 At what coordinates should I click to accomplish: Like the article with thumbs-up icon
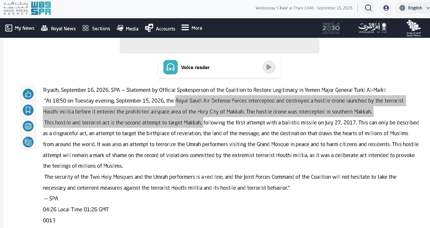click(x=28, y=94)
